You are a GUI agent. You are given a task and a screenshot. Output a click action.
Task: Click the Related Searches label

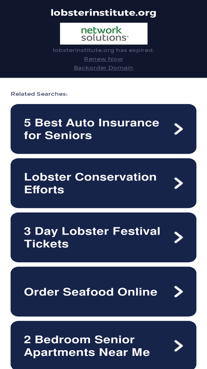(39, 94)
